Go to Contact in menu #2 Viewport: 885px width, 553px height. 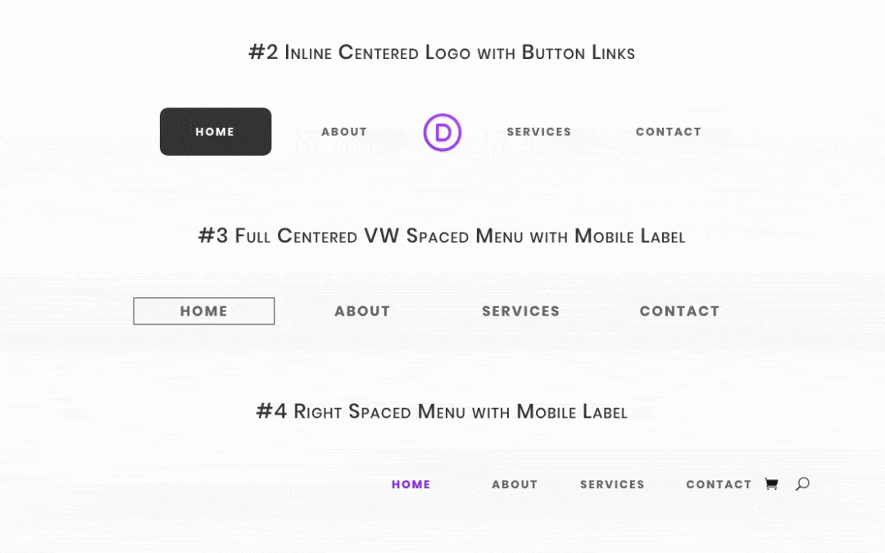point(669,131)
